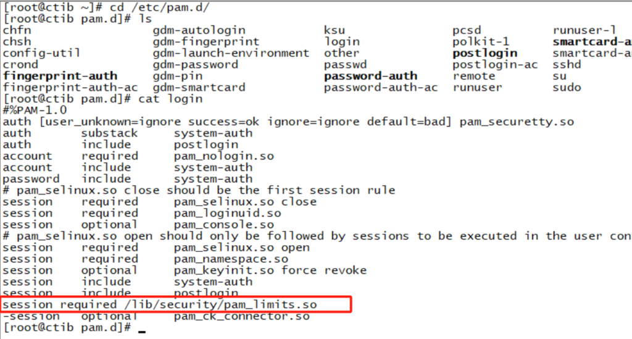Select the gdm-launch-environment file name
The height and width of the screenshot is (339, 632).
(x=231, y=53)
